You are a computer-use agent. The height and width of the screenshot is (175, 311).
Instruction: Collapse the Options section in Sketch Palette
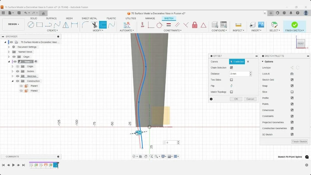[263, 62]
